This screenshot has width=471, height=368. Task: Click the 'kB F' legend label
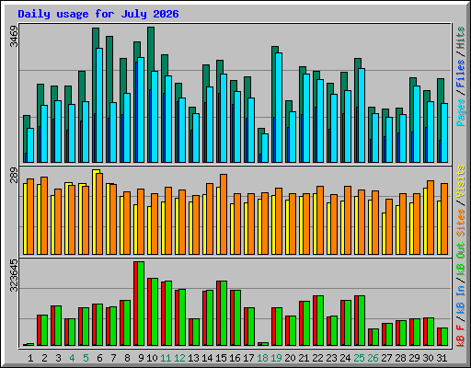[x=461, y=336]
